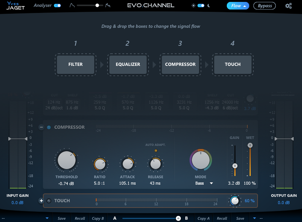Collapse the Compressor section with minus icon
This screenshot has width=302, height=222.
41,127
